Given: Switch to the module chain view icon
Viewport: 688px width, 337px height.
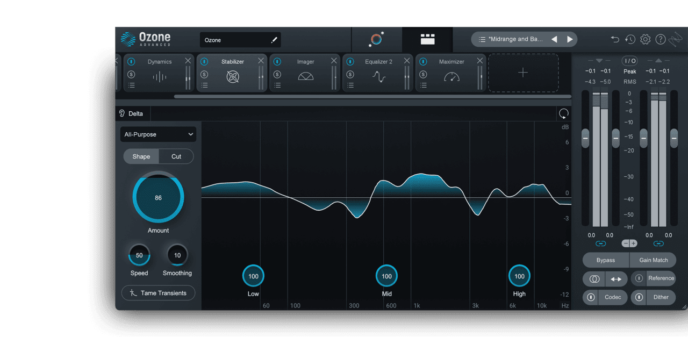Looking at the screenshot, I should coord(427,39).
